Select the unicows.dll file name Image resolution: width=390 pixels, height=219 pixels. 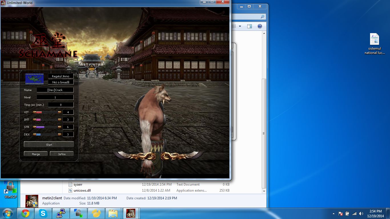click(x=82, y=190)
